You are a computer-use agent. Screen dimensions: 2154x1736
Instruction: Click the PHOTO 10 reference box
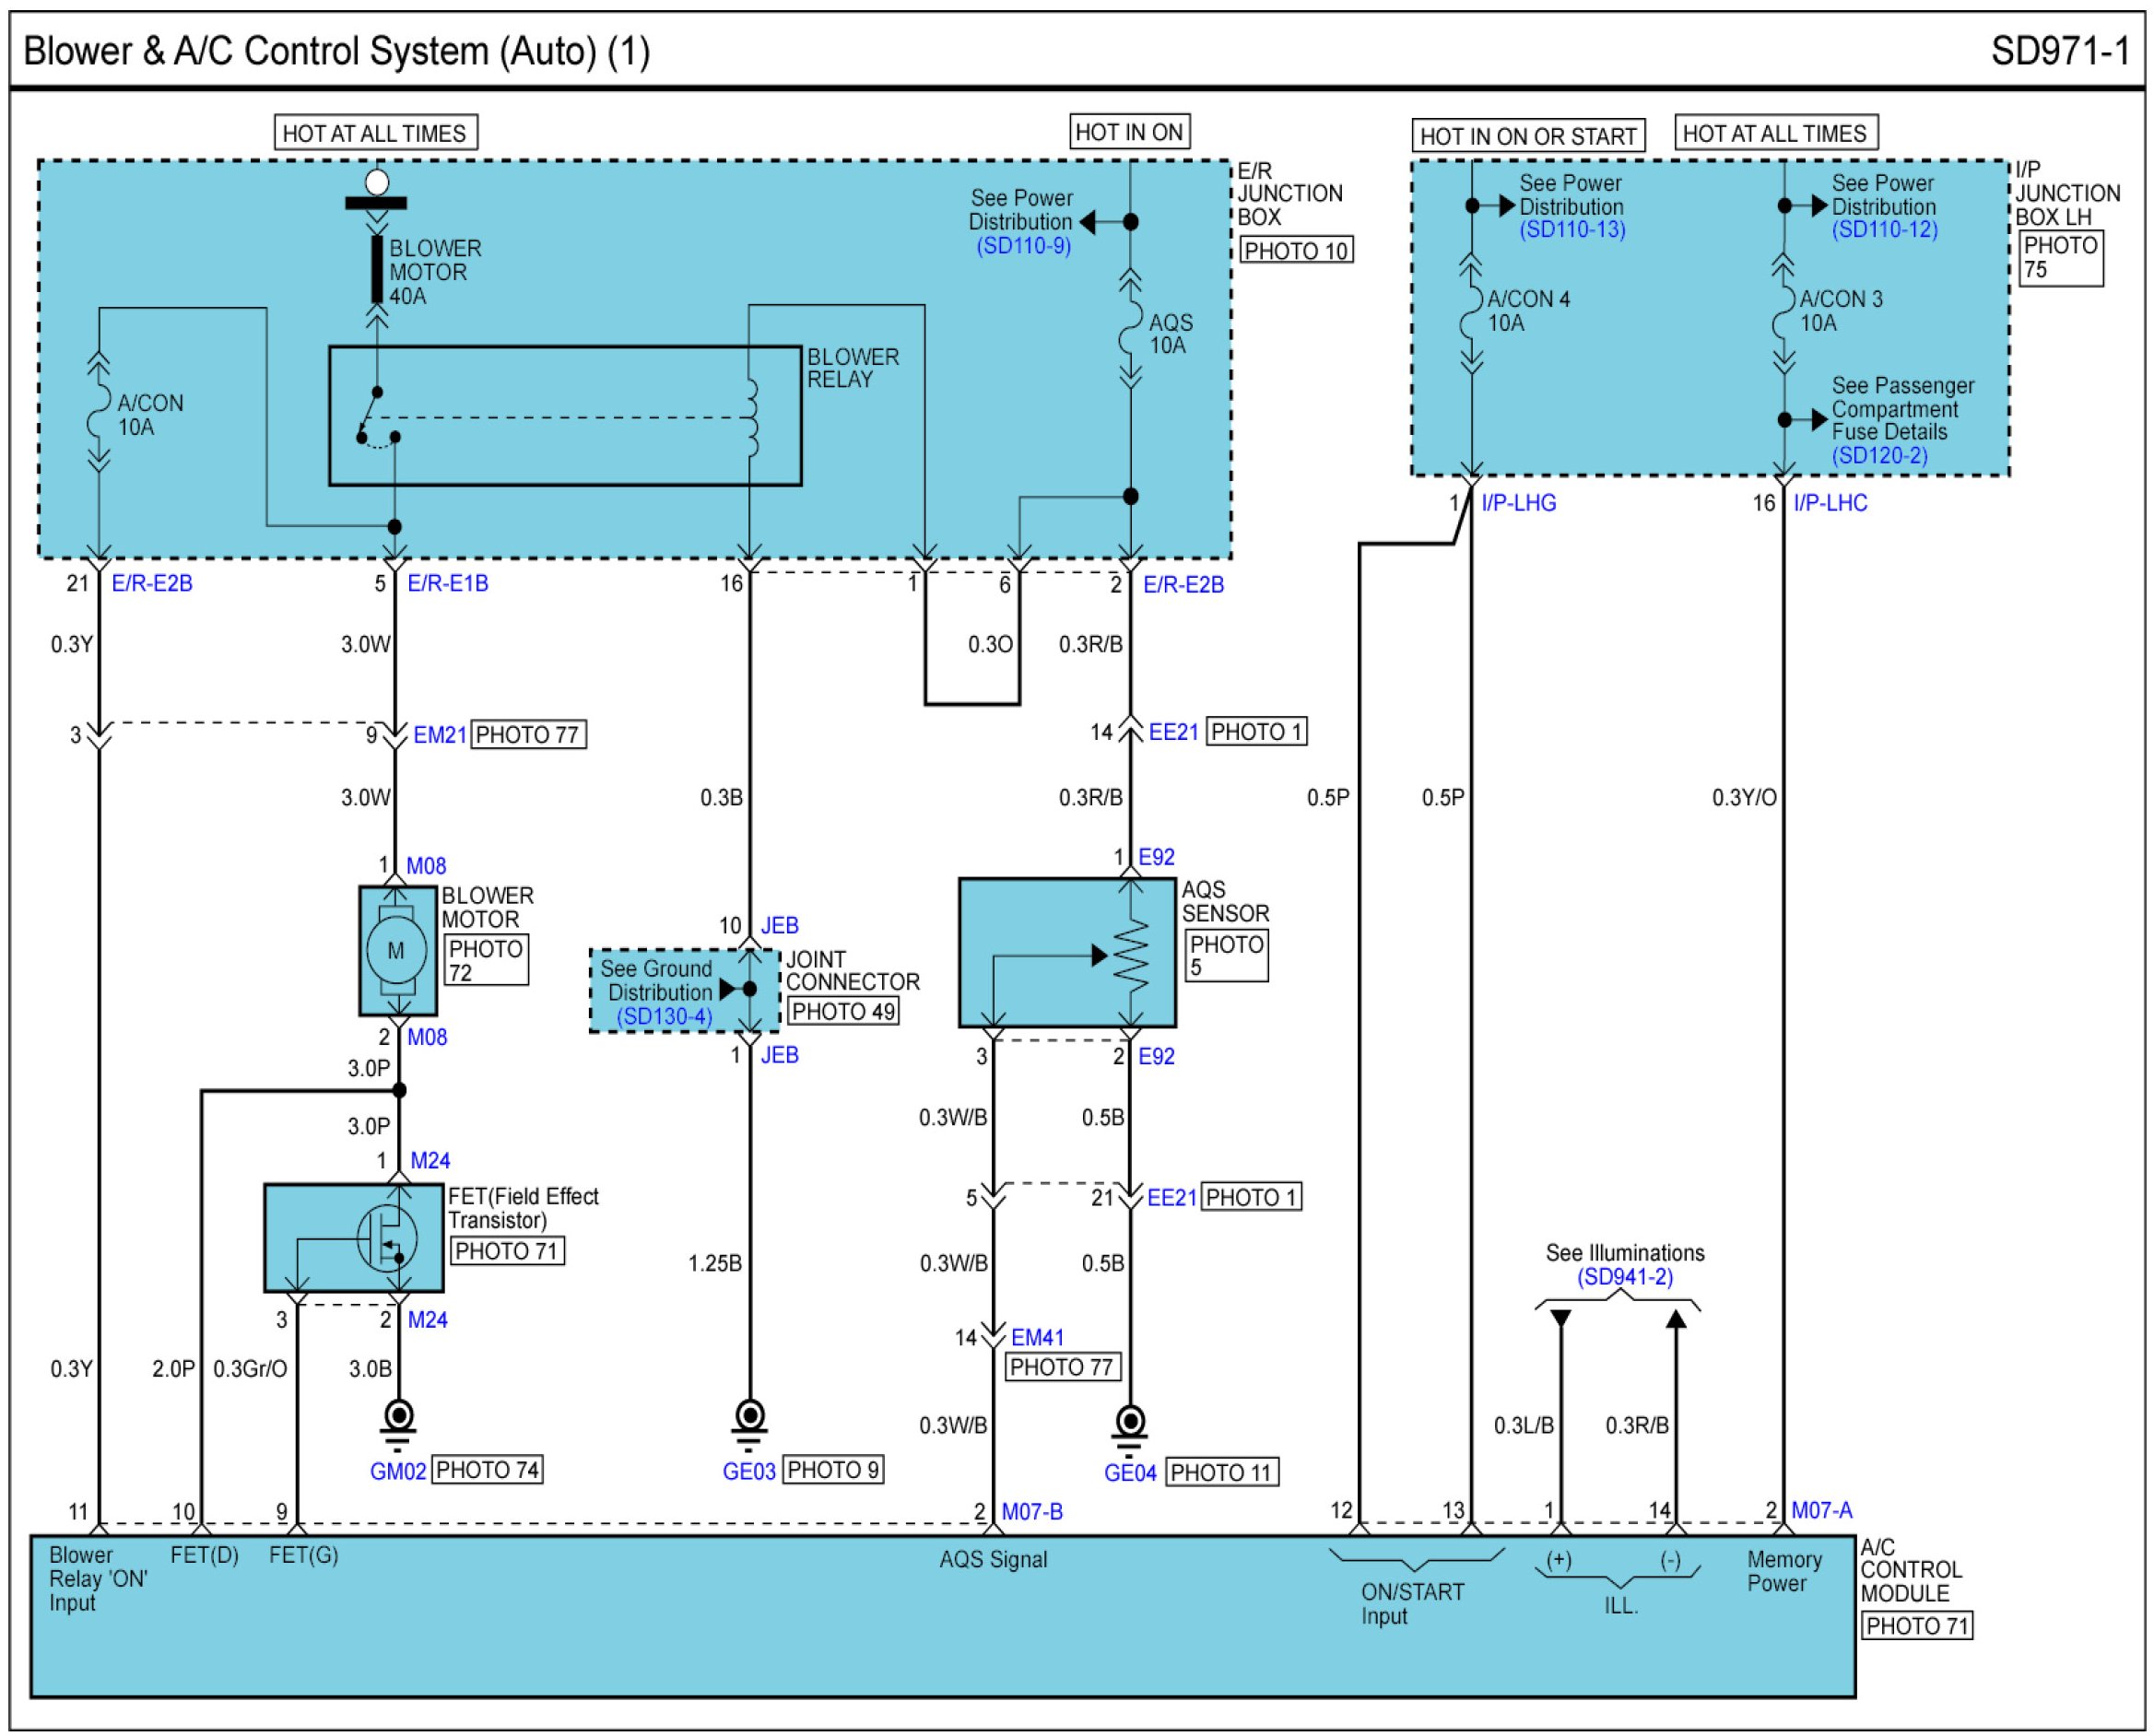pos(1296,250)
